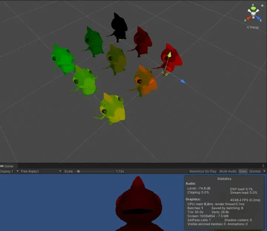The height and width of the screenshot is (231, 267).
Task: Click the green Y move handle arrow on selected object
Action: pyautogui.click(x=169, y=55)
